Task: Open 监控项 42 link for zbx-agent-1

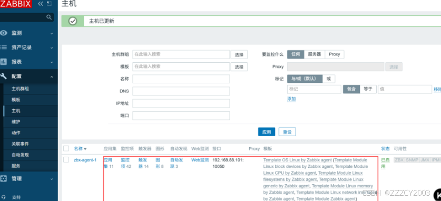Action: click(x=126, y=163)
